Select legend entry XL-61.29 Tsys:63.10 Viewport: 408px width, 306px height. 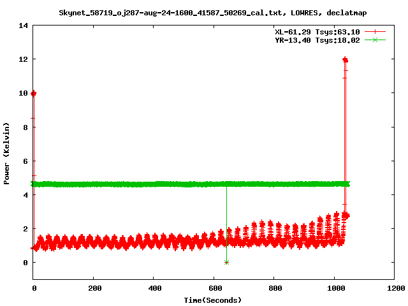point(317,32)
